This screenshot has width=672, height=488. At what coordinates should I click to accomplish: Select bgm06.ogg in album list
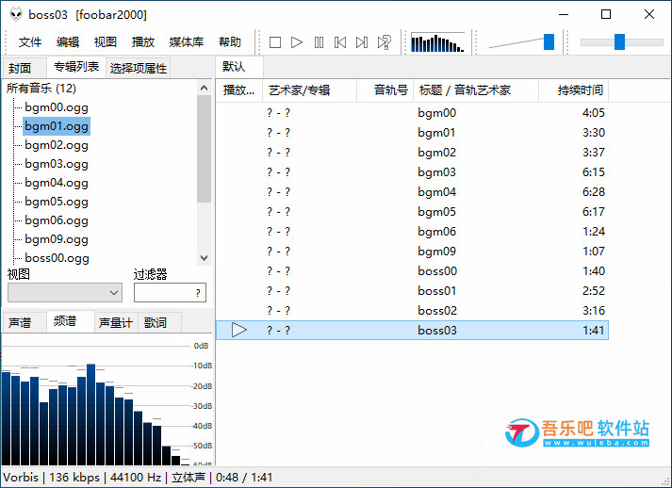click(x=57, y=220)
